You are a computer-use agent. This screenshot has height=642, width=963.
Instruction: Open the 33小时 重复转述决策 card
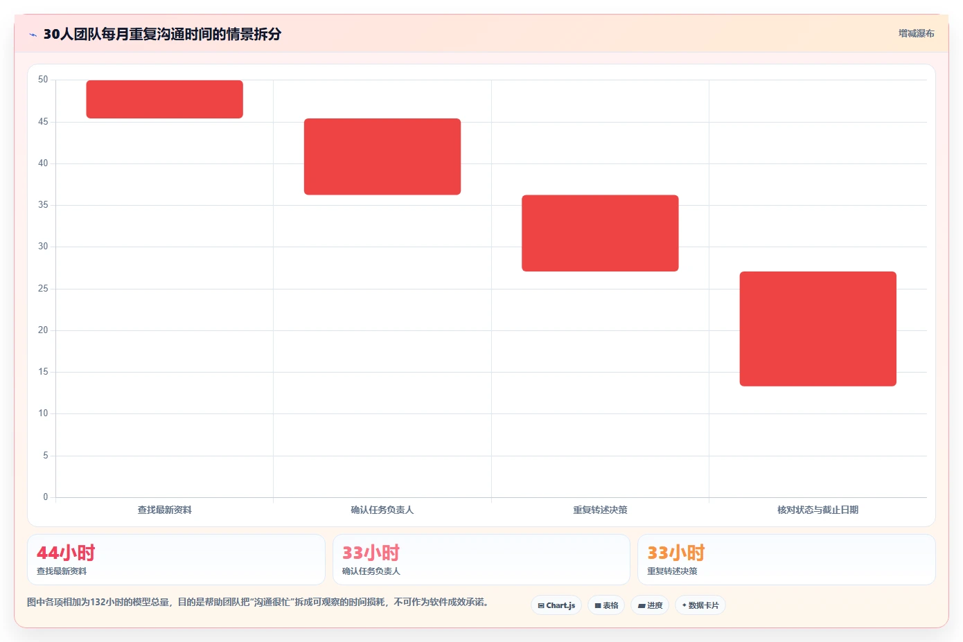pos(786,560)
